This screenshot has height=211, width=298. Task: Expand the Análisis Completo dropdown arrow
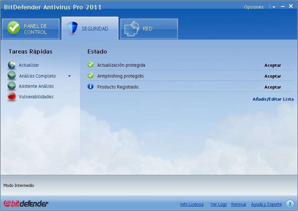(x=69, y=76)
